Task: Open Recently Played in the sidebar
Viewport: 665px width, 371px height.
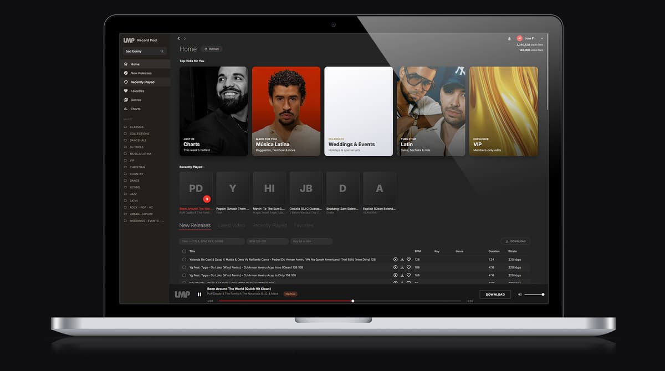Action: pos(145,82)
